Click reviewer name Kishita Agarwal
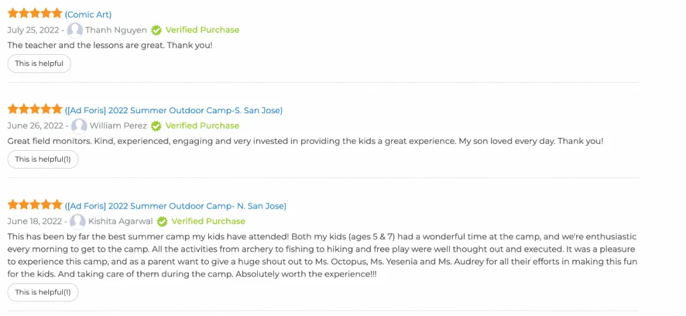The width and height of the screenshot is (686, 316). tap(121, 221)
